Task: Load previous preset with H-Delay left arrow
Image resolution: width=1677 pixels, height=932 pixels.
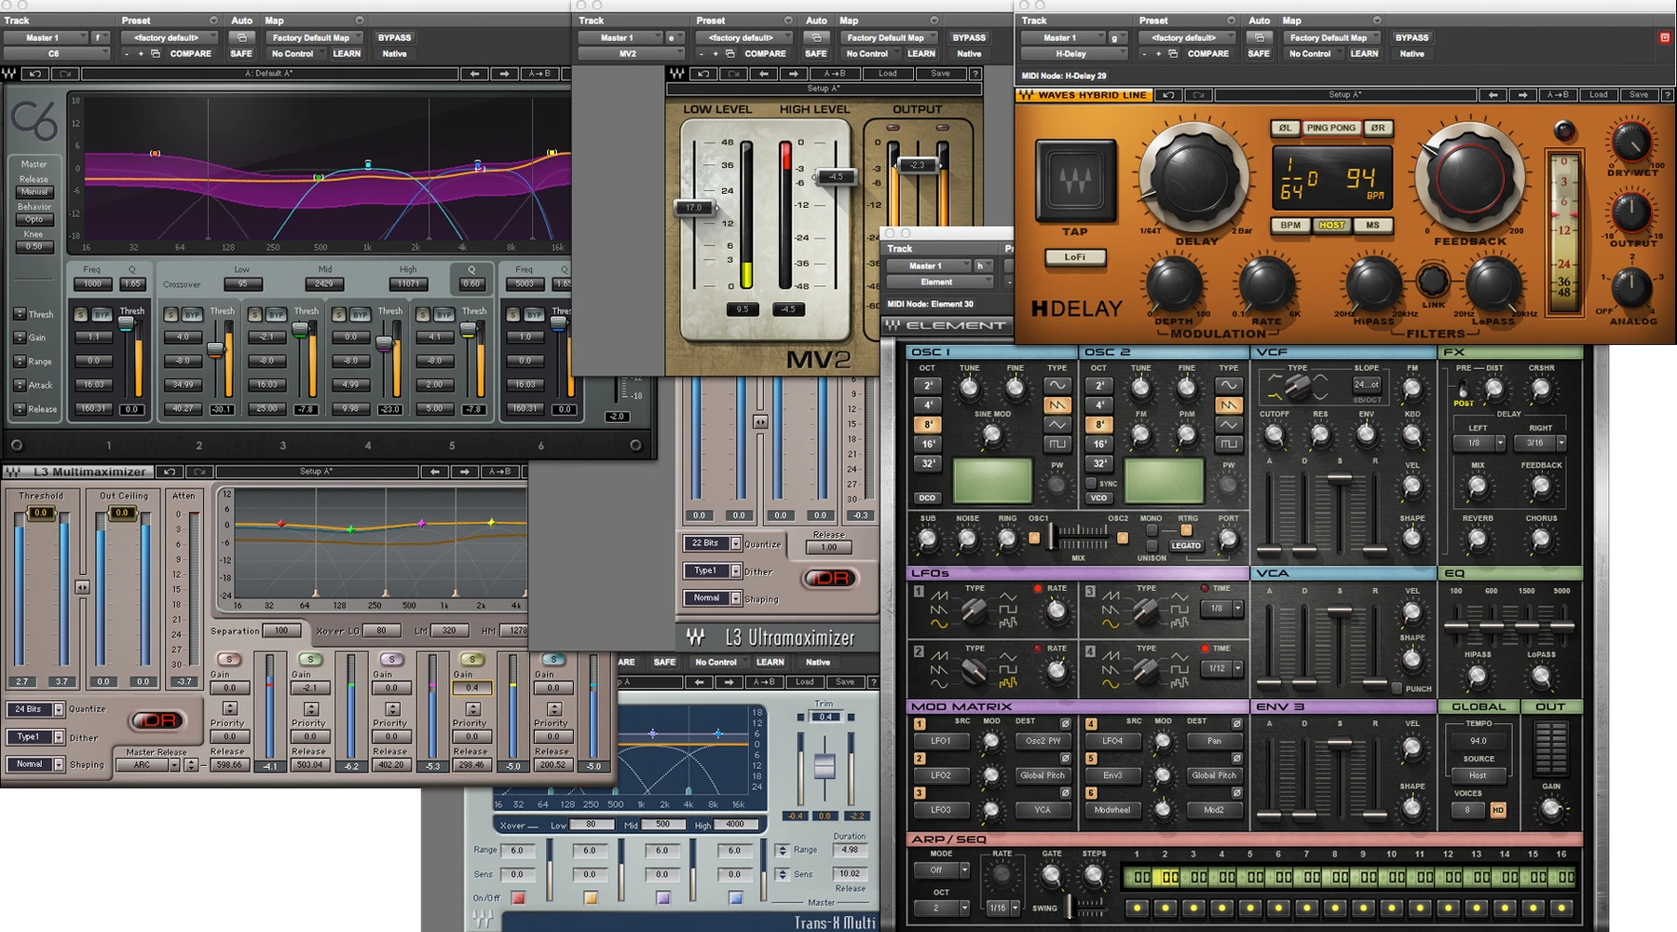Action: [x=1493, y=95]
